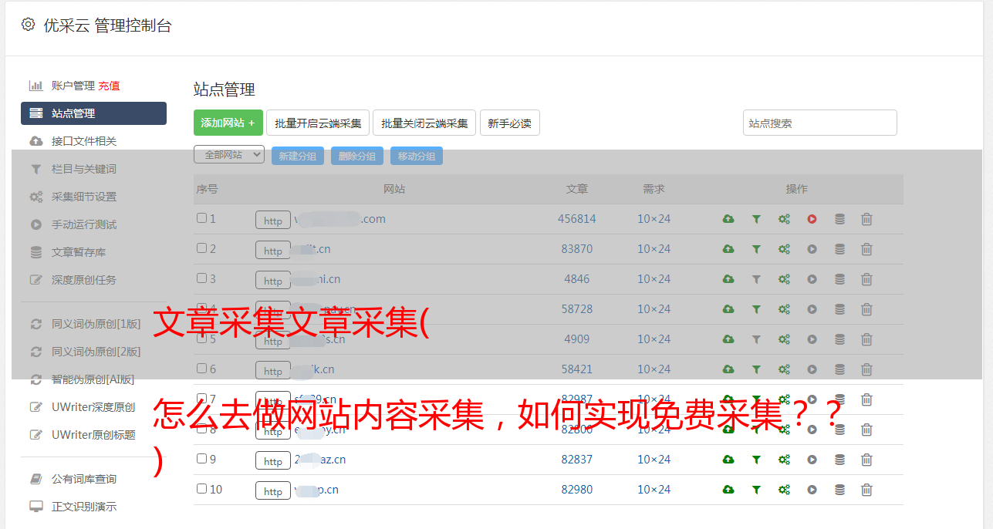Click the 移动分组 button
Viewport: 993px width, 529px height.
417,156
